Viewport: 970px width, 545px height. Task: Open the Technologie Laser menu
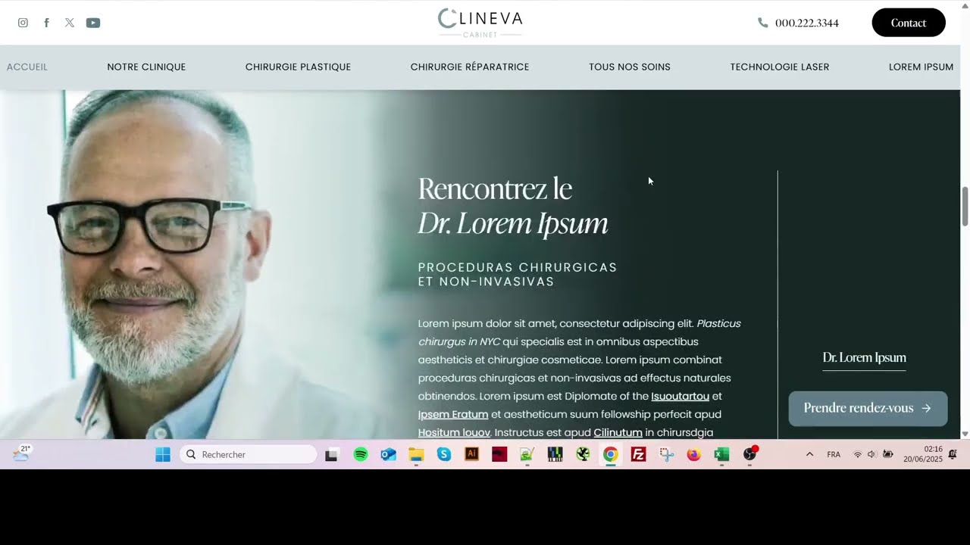click(x=780, y=67)
